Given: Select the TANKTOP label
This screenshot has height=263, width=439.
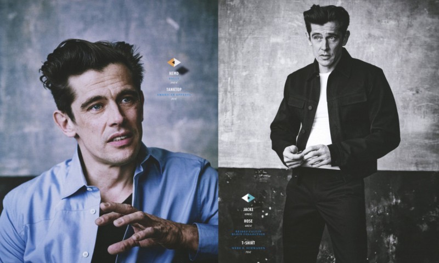Looking at the screenshot, I should [x=174, y=88].
